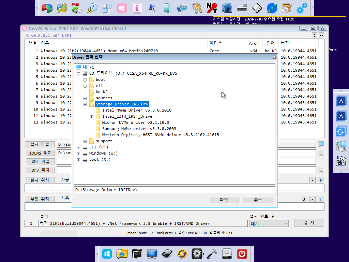Click the B button in boot location row
The width and height of the screenshot is (349, 262).
coord(304,199)
